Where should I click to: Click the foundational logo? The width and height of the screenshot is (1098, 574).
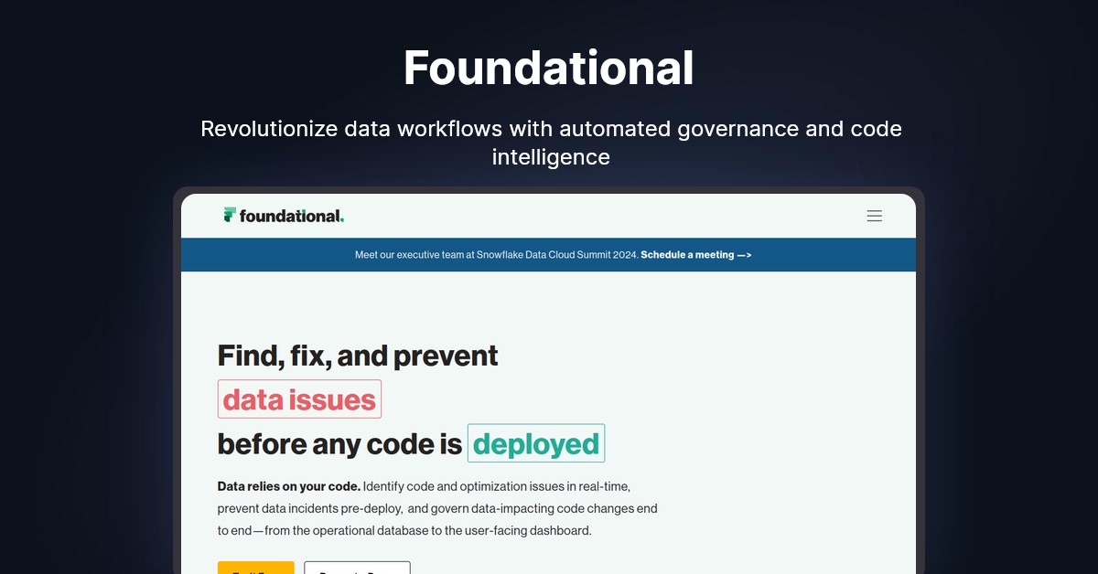[284, 216]
